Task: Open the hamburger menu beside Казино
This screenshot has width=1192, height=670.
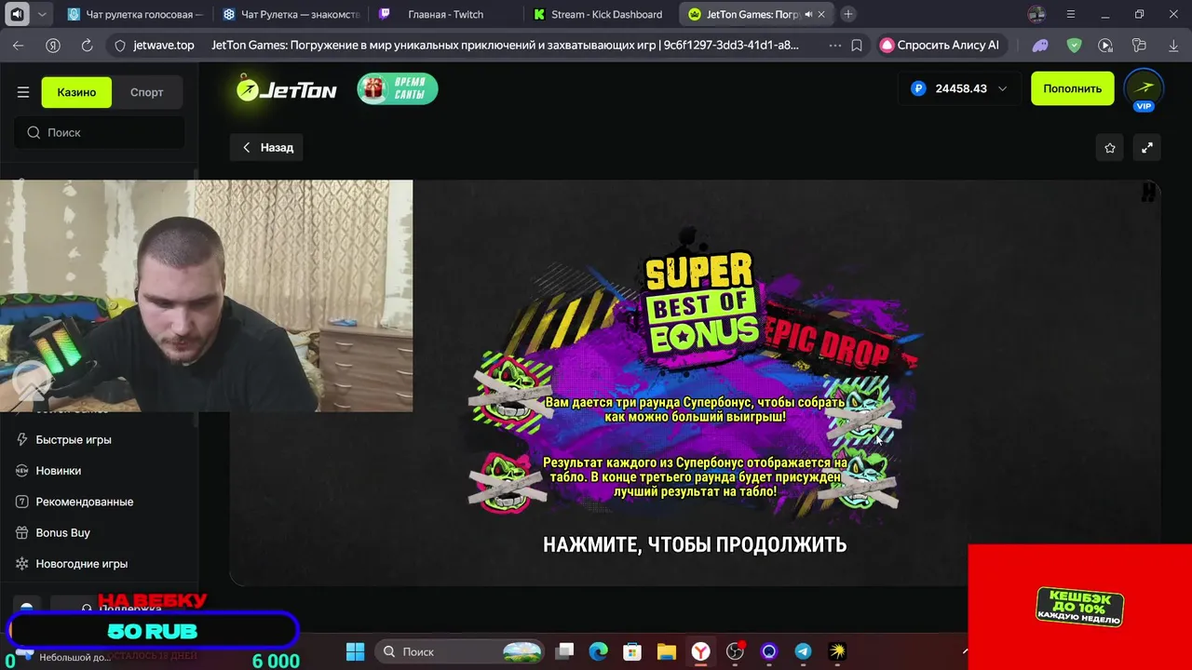Action: coord(23,92)
